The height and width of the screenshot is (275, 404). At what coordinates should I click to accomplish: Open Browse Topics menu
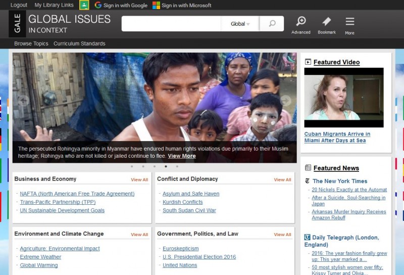coord(31,43)
